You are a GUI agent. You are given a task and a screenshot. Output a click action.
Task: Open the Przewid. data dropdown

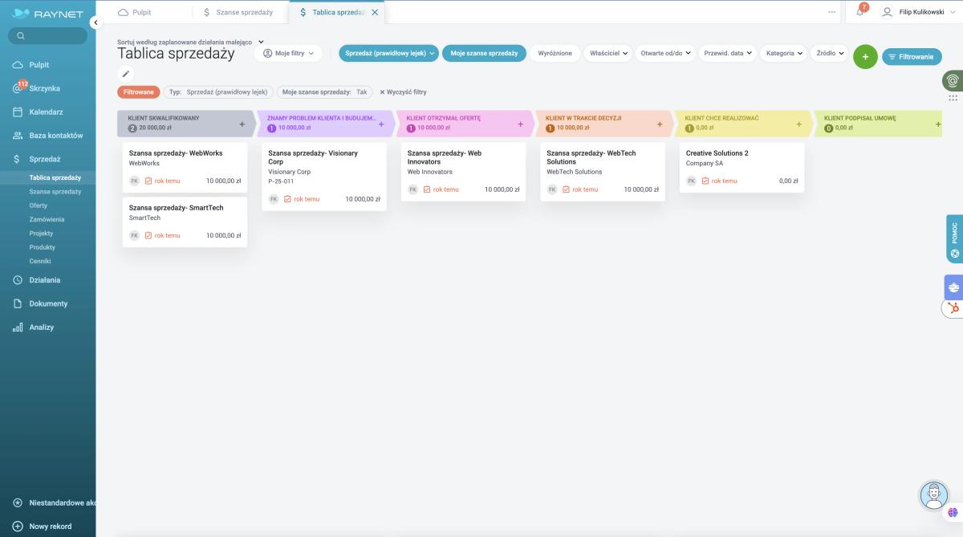(x=728, y=53)
